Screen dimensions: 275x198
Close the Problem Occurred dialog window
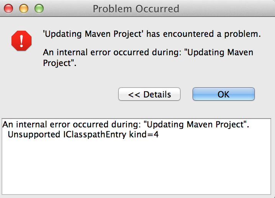pos(8,8)
